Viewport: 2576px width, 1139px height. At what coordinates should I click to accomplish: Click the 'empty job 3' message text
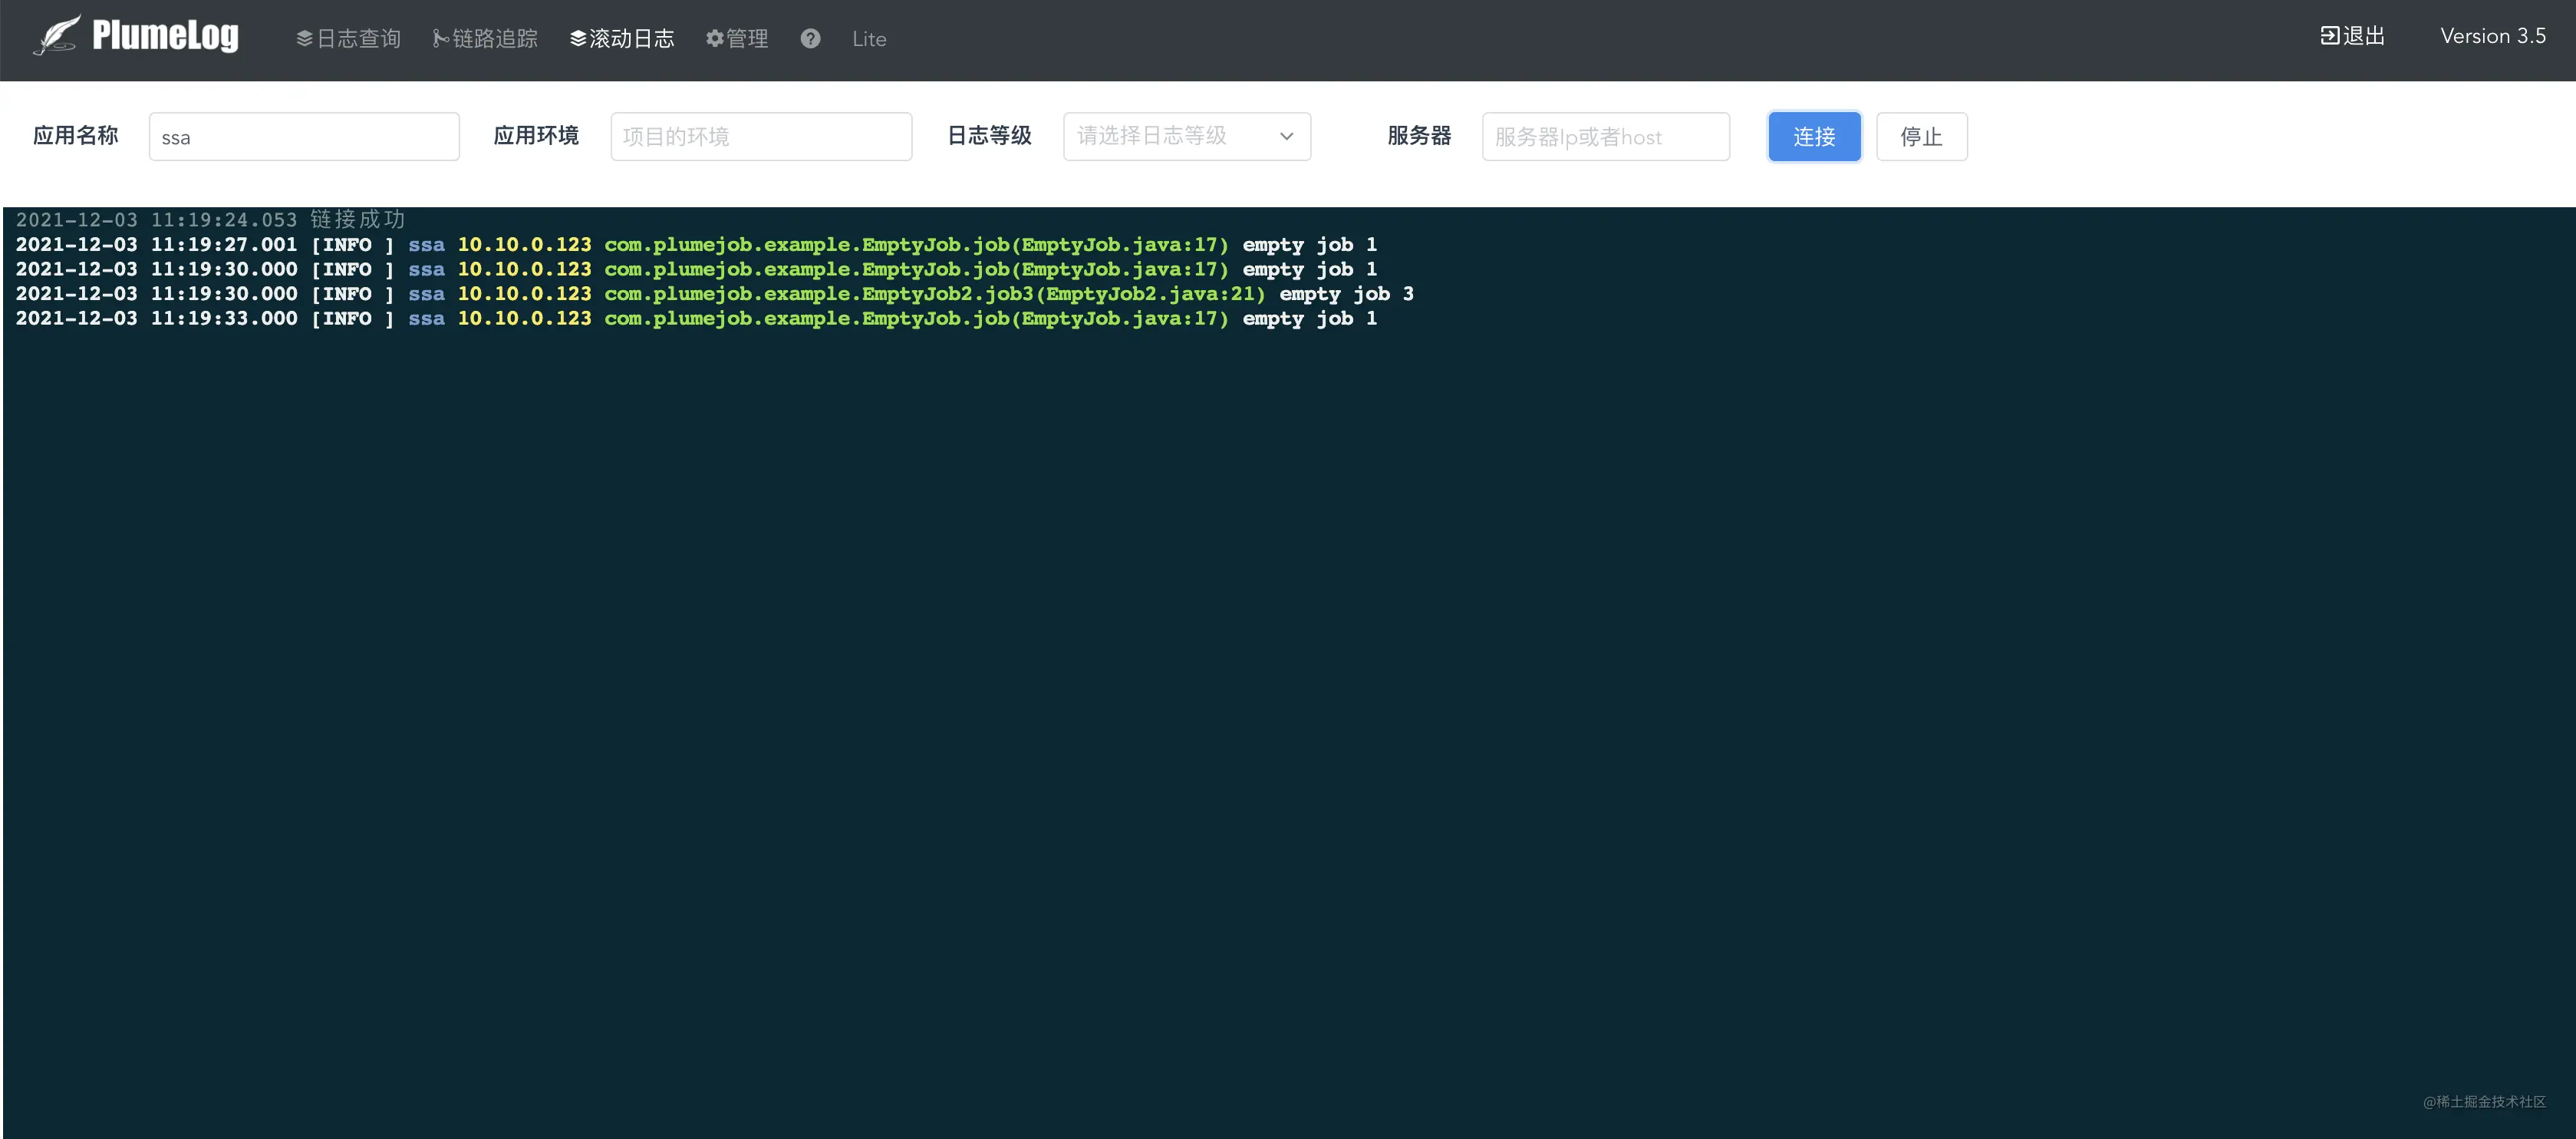click(x=1346, y=293)
